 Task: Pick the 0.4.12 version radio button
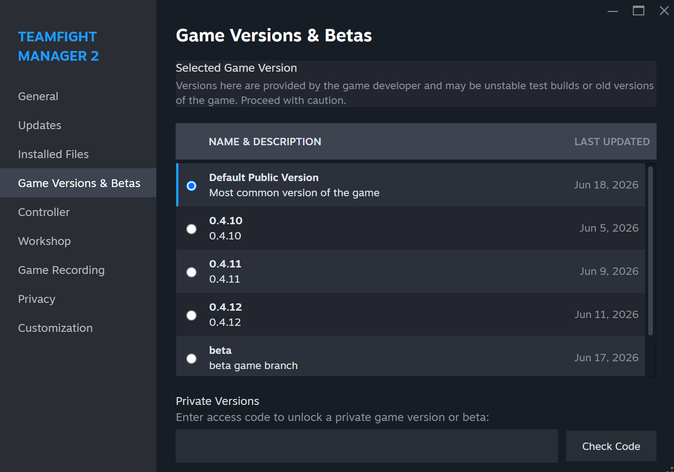click(x=191, y=315)
